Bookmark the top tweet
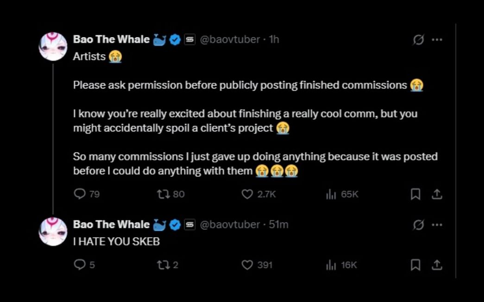The height and width of the screenshot is (302, 484). pos(415,194)
